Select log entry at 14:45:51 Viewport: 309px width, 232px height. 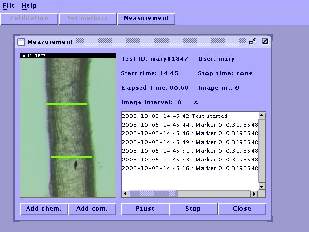click(190, 151)
